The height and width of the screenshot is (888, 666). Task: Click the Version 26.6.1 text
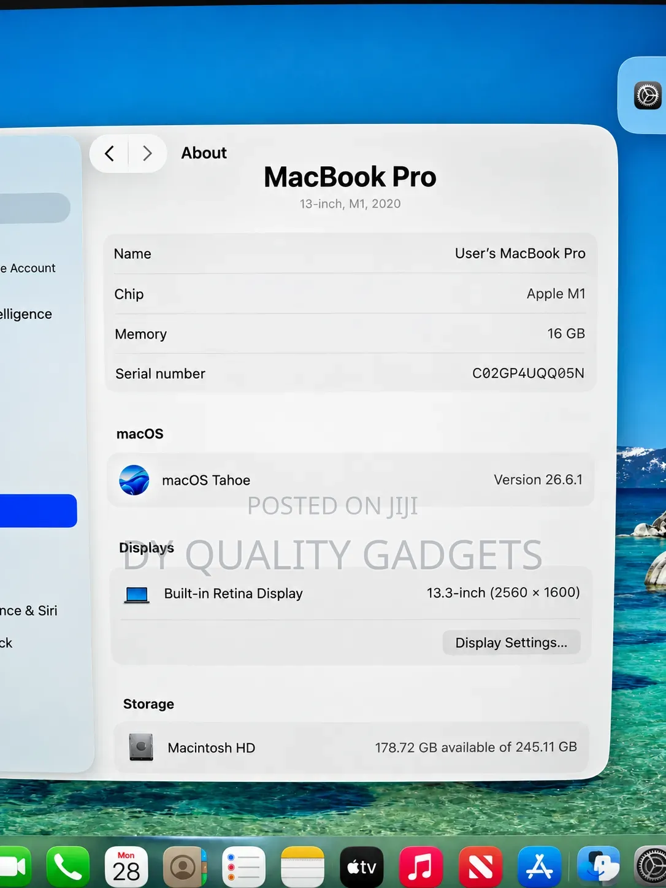[x=538, y=480]
